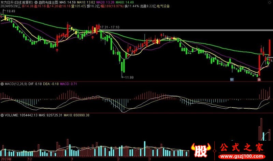Click the gray 17.31 - 17.10 horizontal level line
Screen dimensions: 273x161
point(188,31)
